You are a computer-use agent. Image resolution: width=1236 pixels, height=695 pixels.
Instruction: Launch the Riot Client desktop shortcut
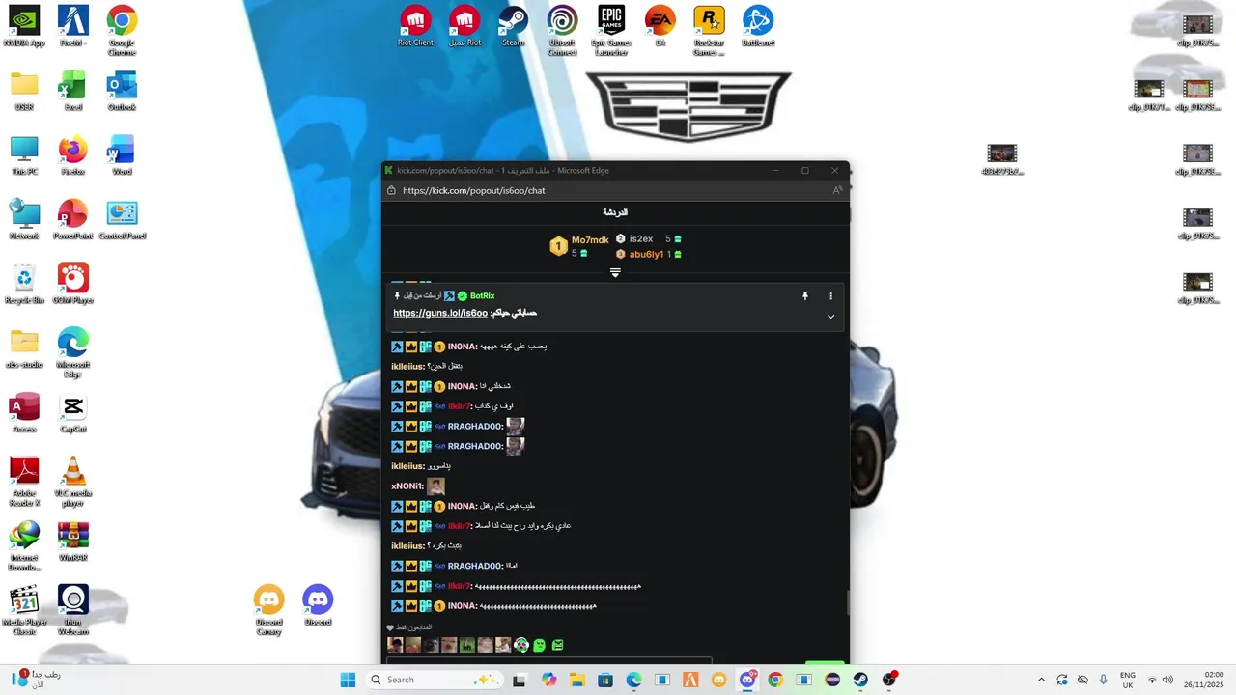(415, 27)
